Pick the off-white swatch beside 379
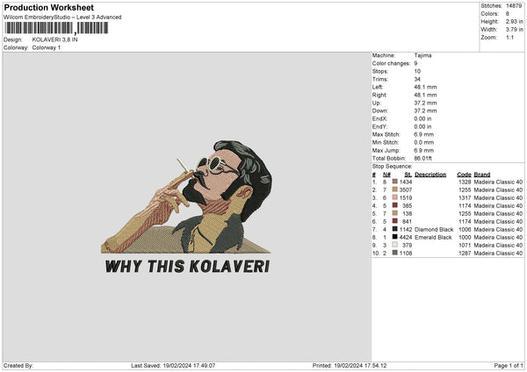The width and height of the screenshot is (527, 372). tap(395, 245)
